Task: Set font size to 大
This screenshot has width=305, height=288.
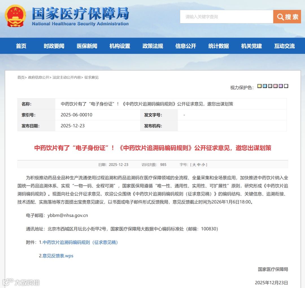Action: [194, 164]
